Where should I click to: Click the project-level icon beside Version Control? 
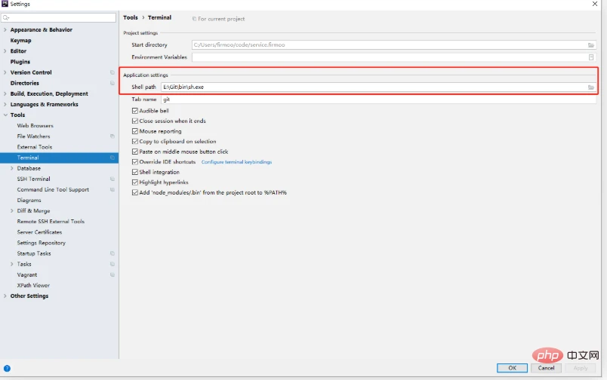112,72
